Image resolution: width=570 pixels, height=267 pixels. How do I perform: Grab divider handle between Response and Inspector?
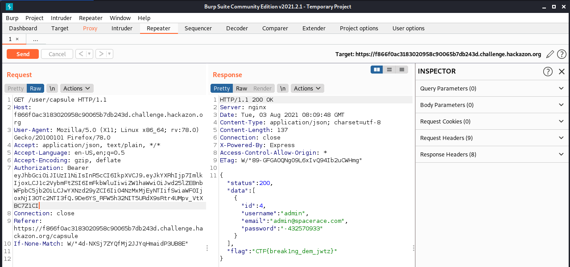(413, 248)
